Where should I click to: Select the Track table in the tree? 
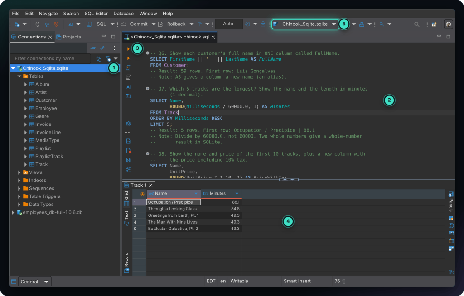coord(41,164)
